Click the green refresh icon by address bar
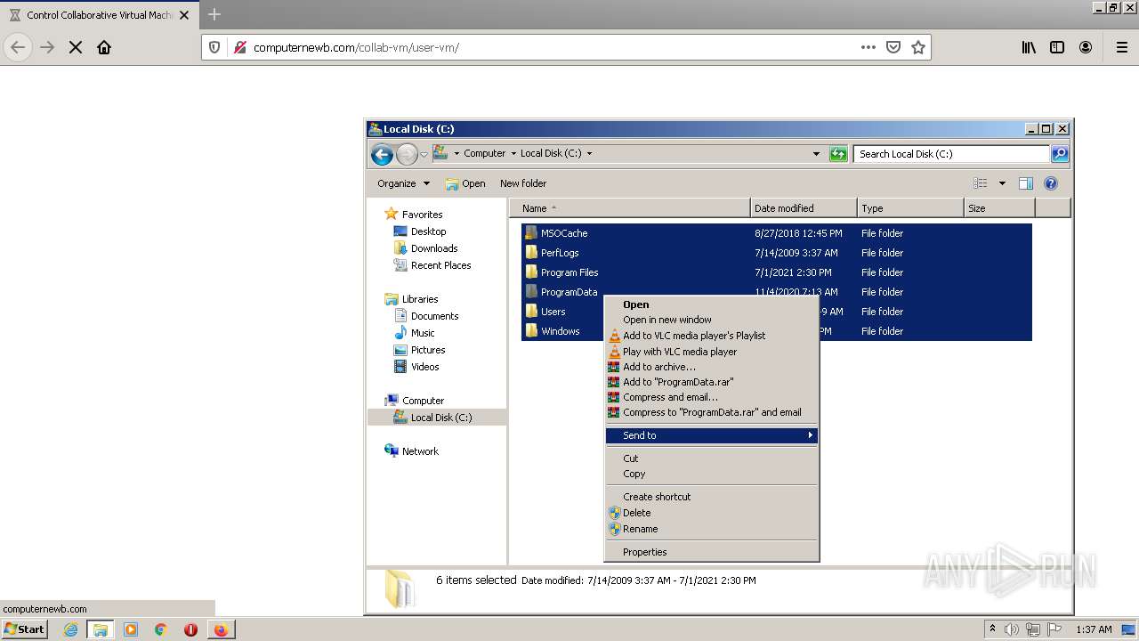Viewport: 1139px width, 641px height. pos(838,154)
